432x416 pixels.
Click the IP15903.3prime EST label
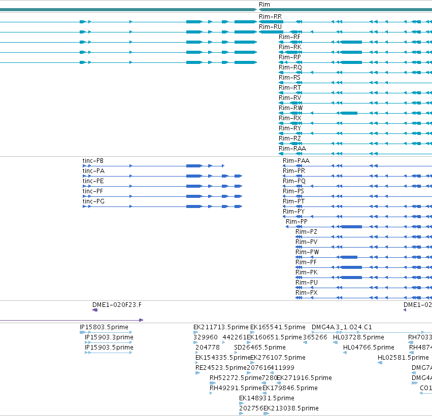coord(109,337)
